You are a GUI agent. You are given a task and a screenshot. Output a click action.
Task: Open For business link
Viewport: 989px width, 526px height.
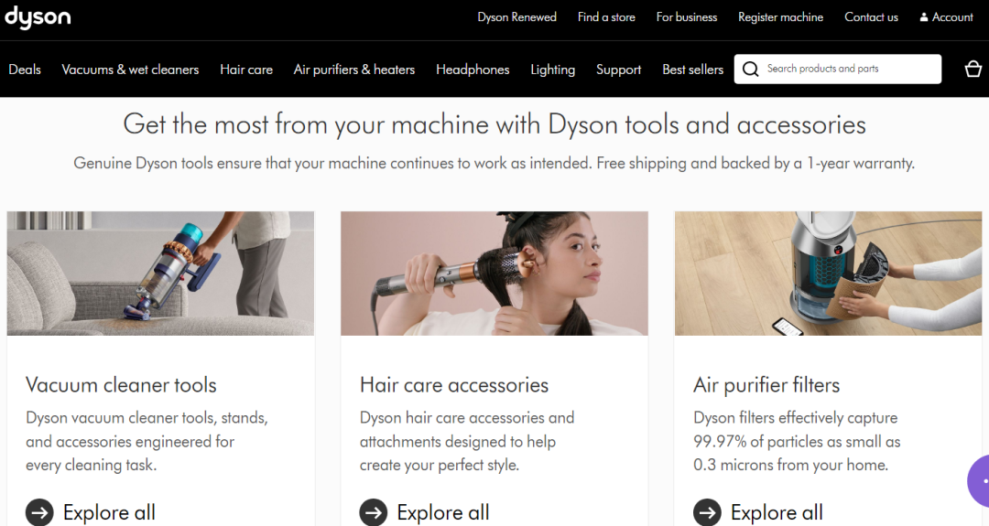[x=686, y=17]
